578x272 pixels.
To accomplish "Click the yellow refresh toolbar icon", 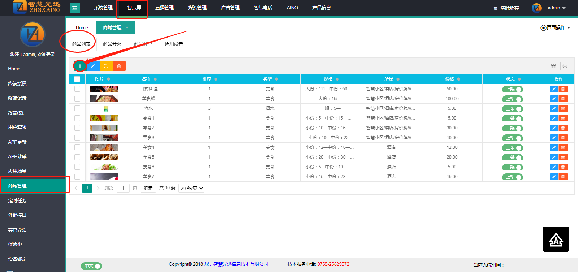I will tap(106, 66).
